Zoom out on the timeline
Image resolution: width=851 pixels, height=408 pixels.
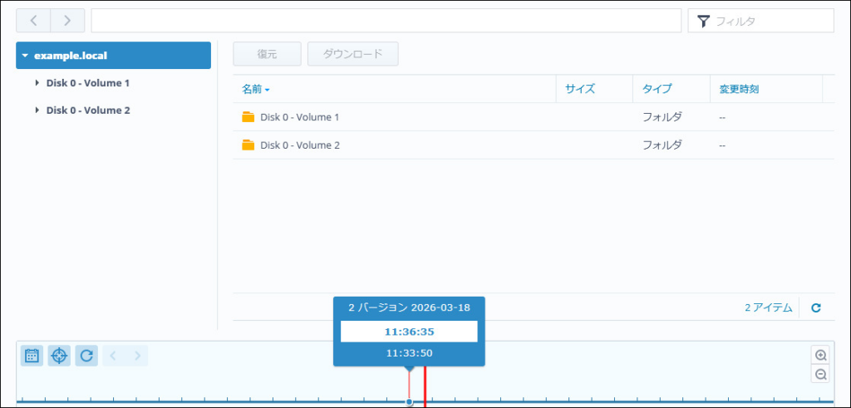pos(821,375)
